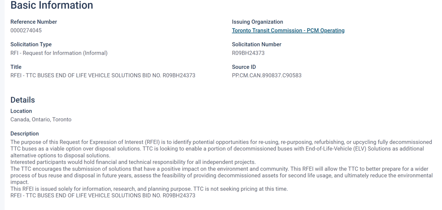
Task: Click the Solicitation Type label
Action: pyautogui.click(x=31, y=44)
